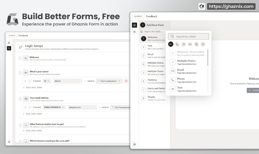Add the Phone field from the picker
Viewport: 259px width, 154px height.
[x=188, y=80]
